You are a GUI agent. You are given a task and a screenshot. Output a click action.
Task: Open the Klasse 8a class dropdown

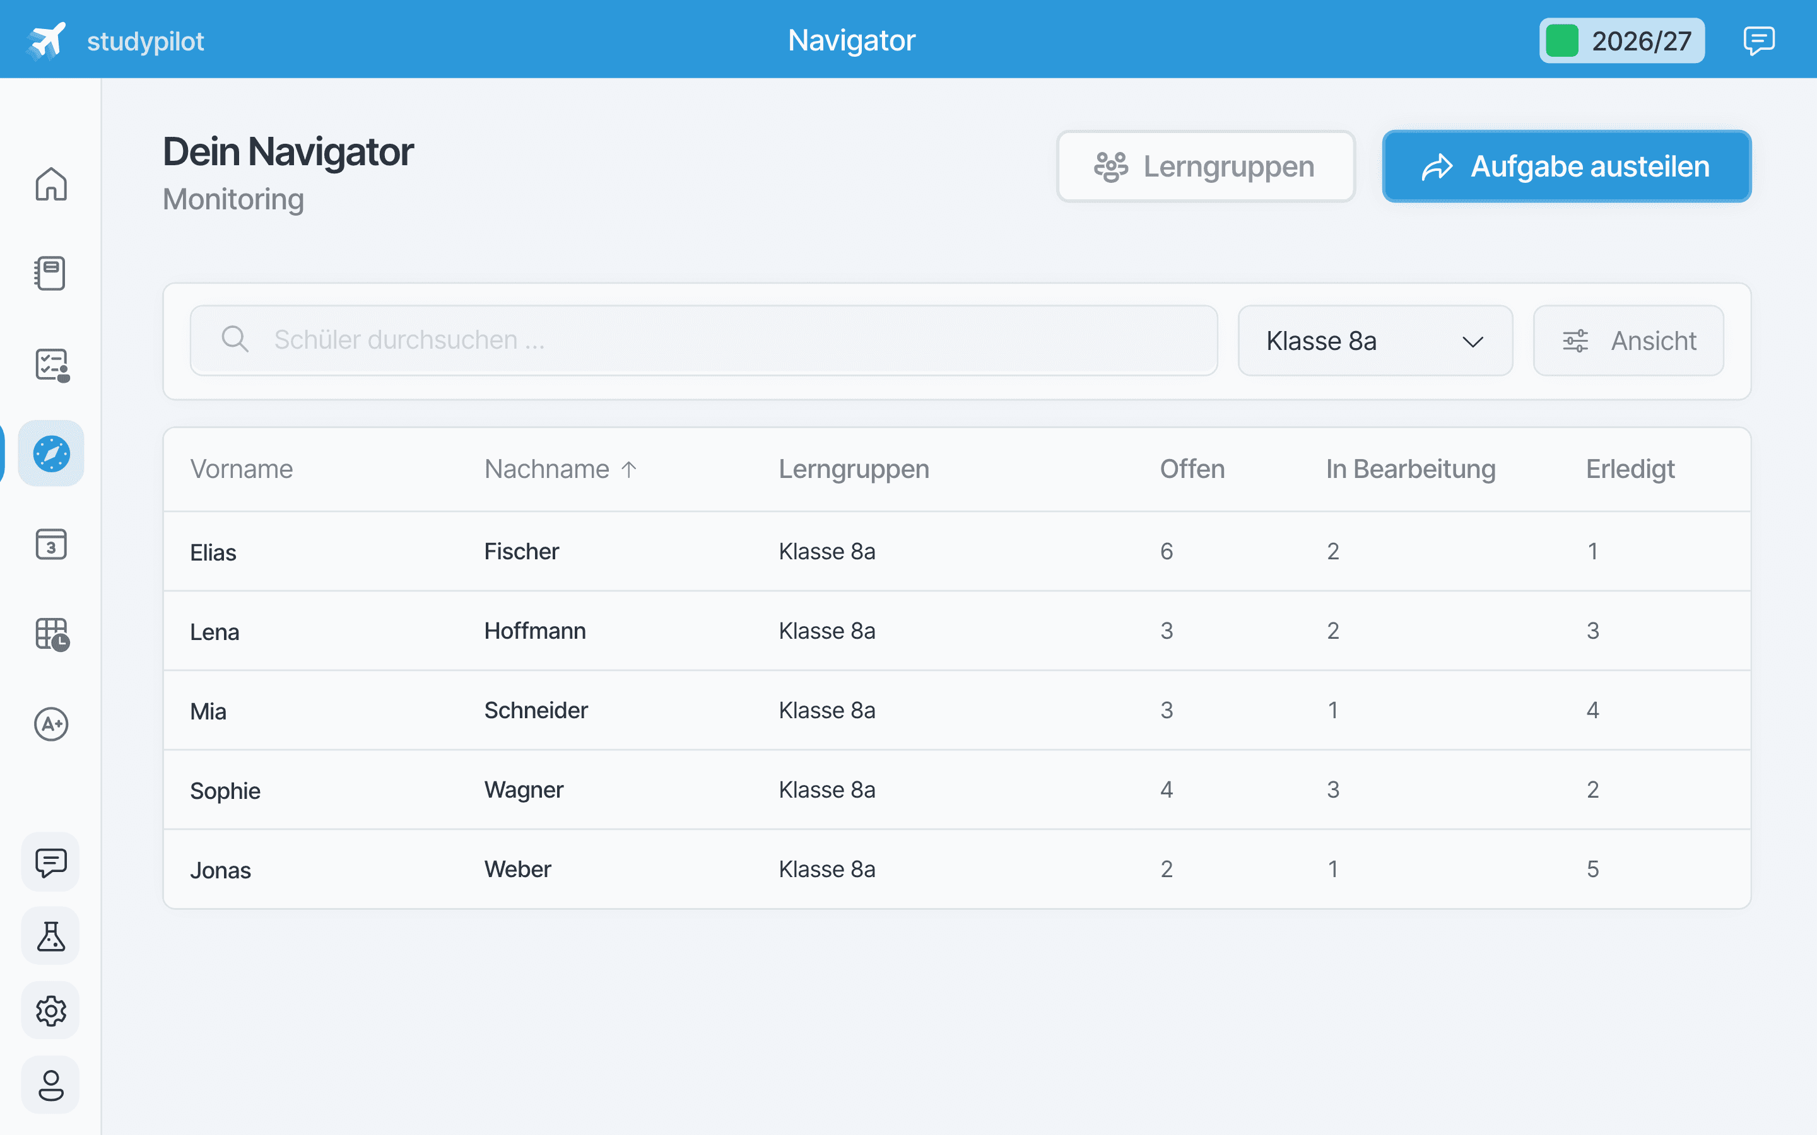coord(1375,340)
